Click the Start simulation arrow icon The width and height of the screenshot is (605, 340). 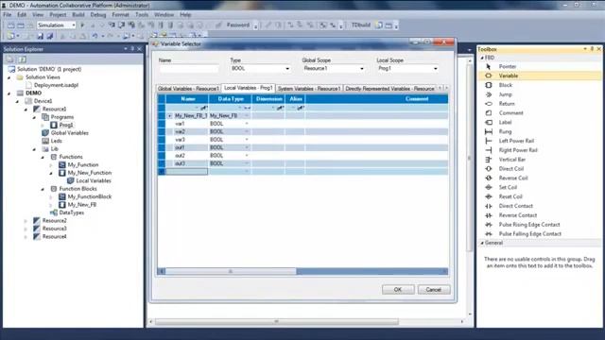[x=82, y=25]
